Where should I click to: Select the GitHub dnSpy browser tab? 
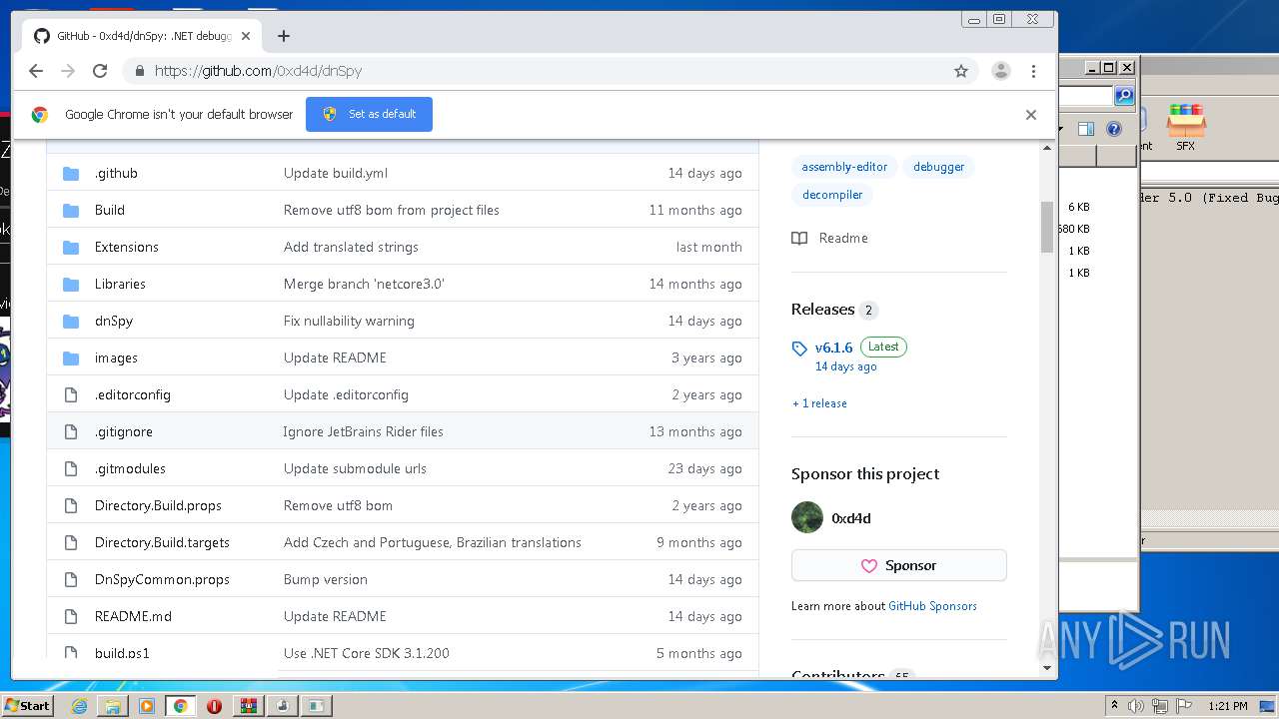pos(142,36)
